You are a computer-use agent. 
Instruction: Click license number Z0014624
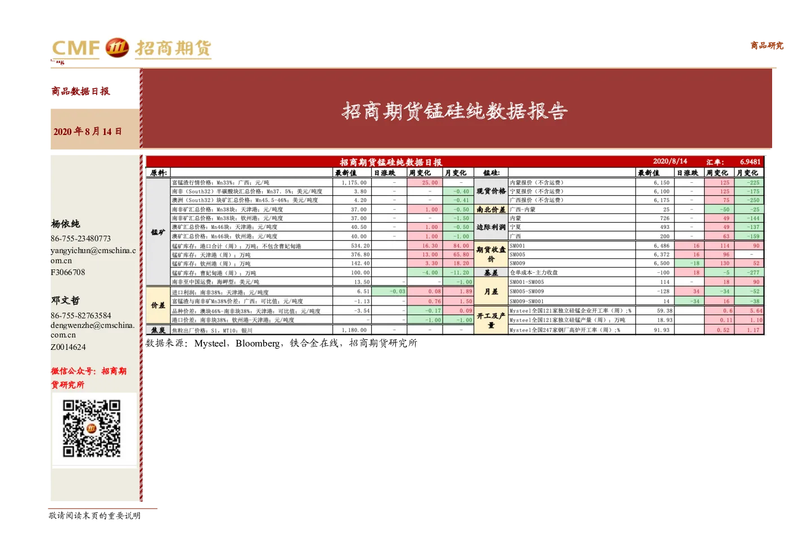click(x=68, y=347)
